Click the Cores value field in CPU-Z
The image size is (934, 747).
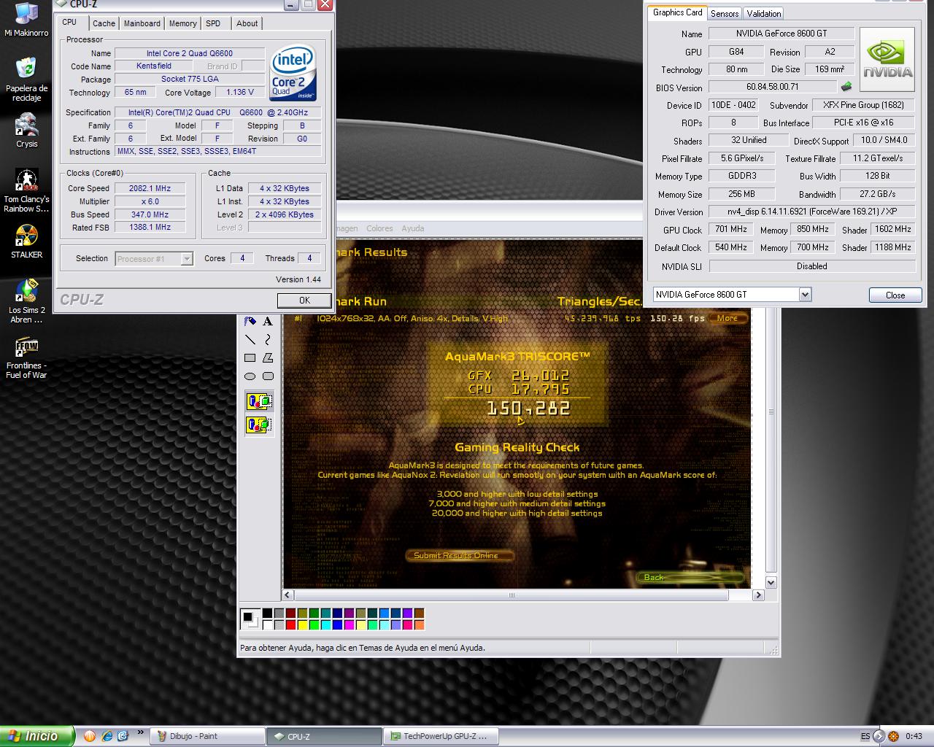(x=242, y=258)
